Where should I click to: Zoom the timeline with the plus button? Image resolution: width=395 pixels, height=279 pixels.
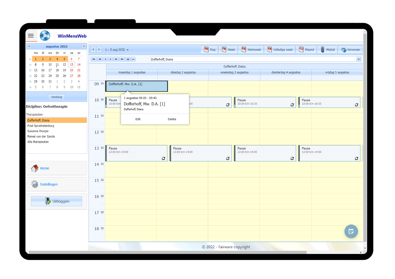128,59
